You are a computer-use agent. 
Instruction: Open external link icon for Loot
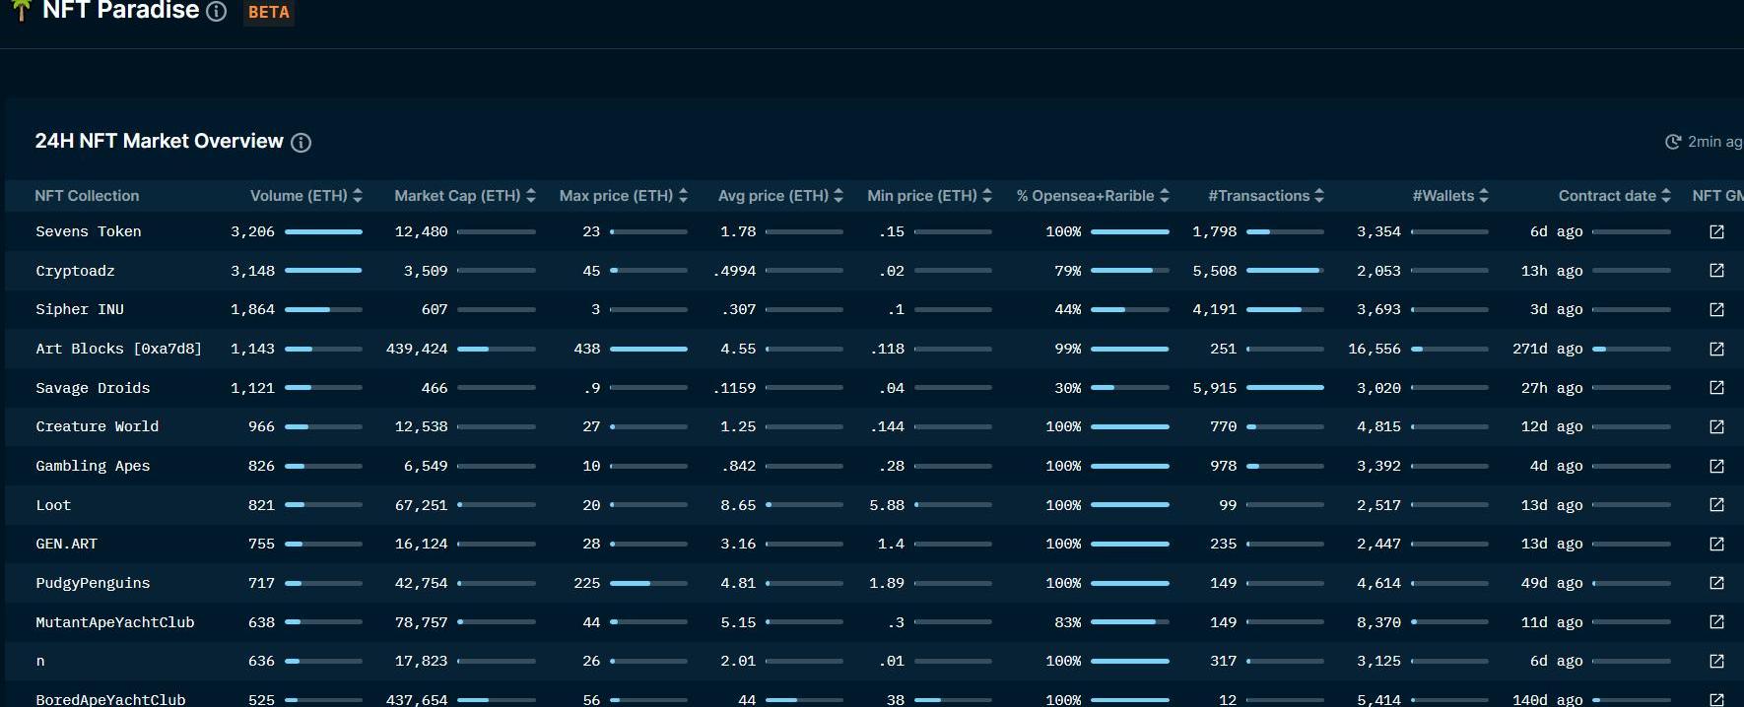pyautogui.click(x=1716, y=505)
